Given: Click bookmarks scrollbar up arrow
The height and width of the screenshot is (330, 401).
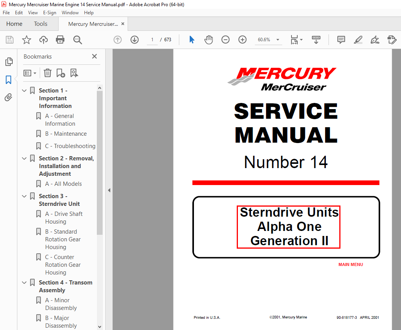Looking at the screenshot, I should (x=100, y=88).
